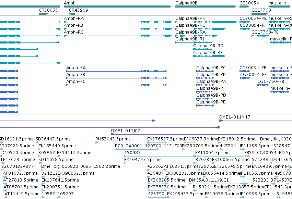The height and width of the screenshot is (199, 292).
Task: Select the EP14117.3prime EST label
Action: (74, 153)
